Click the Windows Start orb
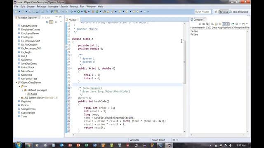The image size is (264, 148). pos(19,145)
